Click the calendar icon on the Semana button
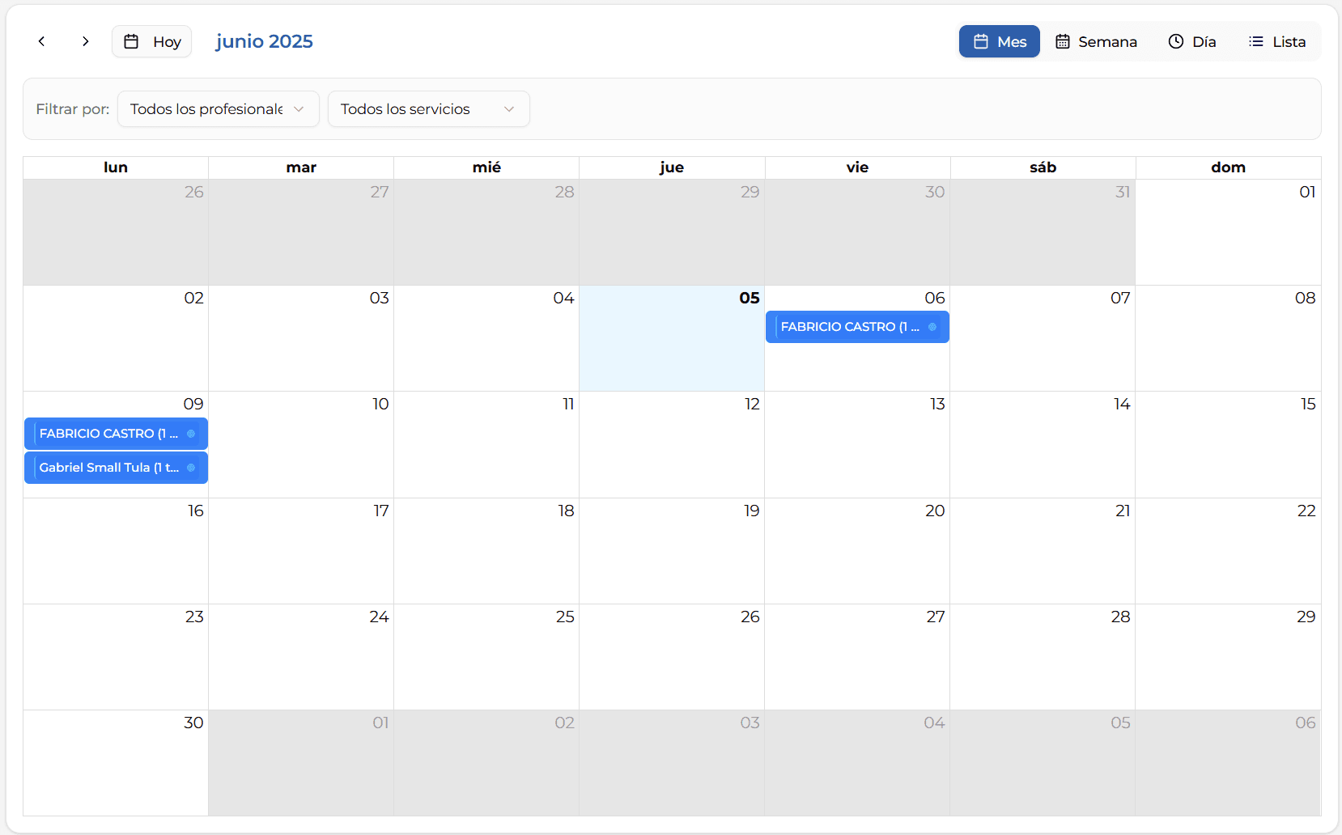The width and height of the screenshot is (1342, 835). coord(1063,41)
